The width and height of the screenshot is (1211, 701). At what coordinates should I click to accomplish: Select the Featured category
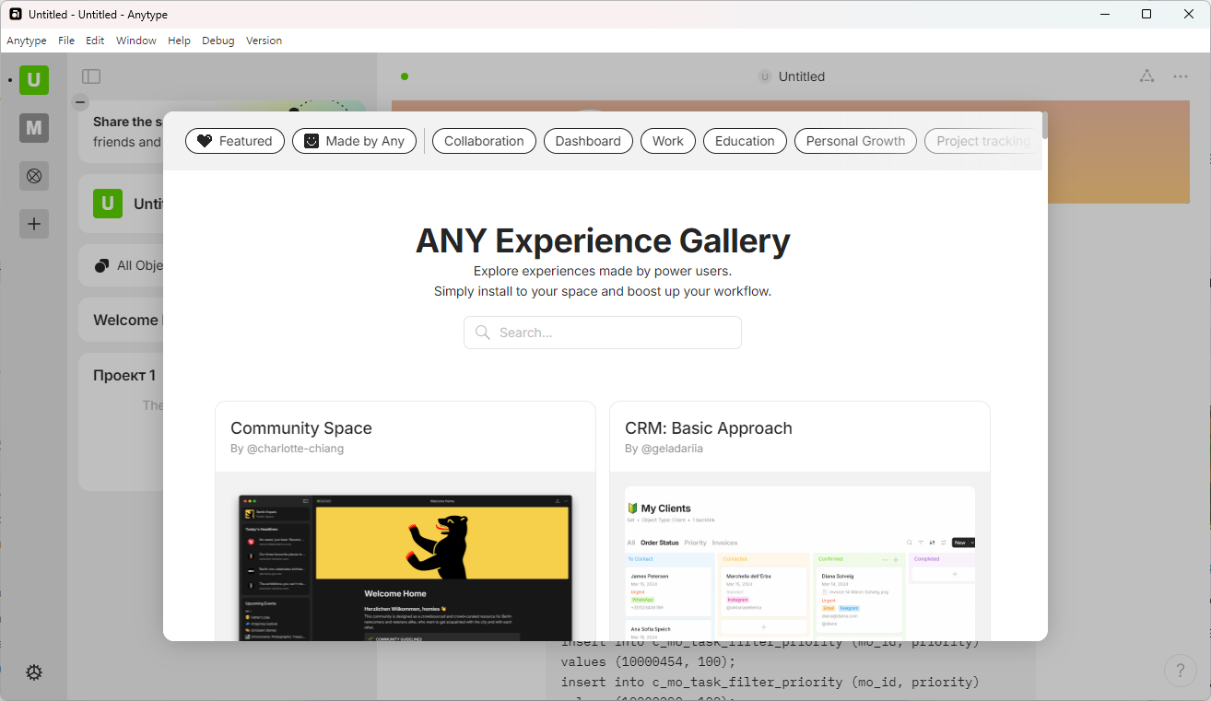point(235,141)
